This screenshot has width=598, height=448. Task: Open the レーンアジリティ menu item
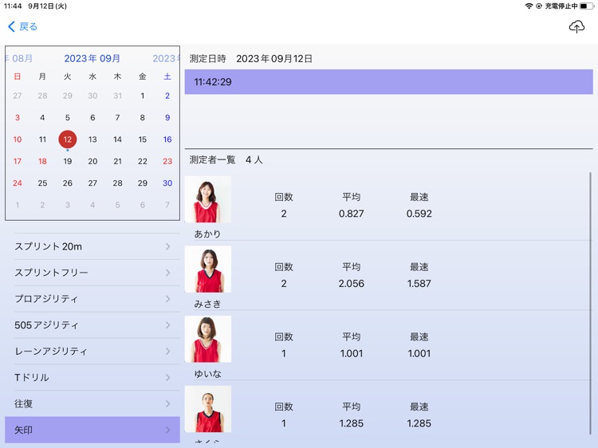click(92, 352)
